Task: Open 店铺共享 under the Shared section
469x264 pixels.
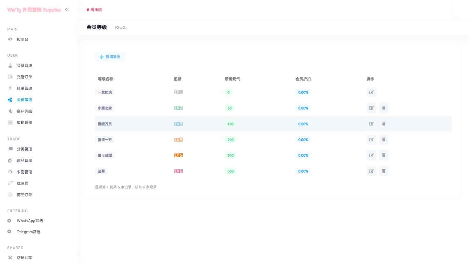Action: (x=24, y=258)
